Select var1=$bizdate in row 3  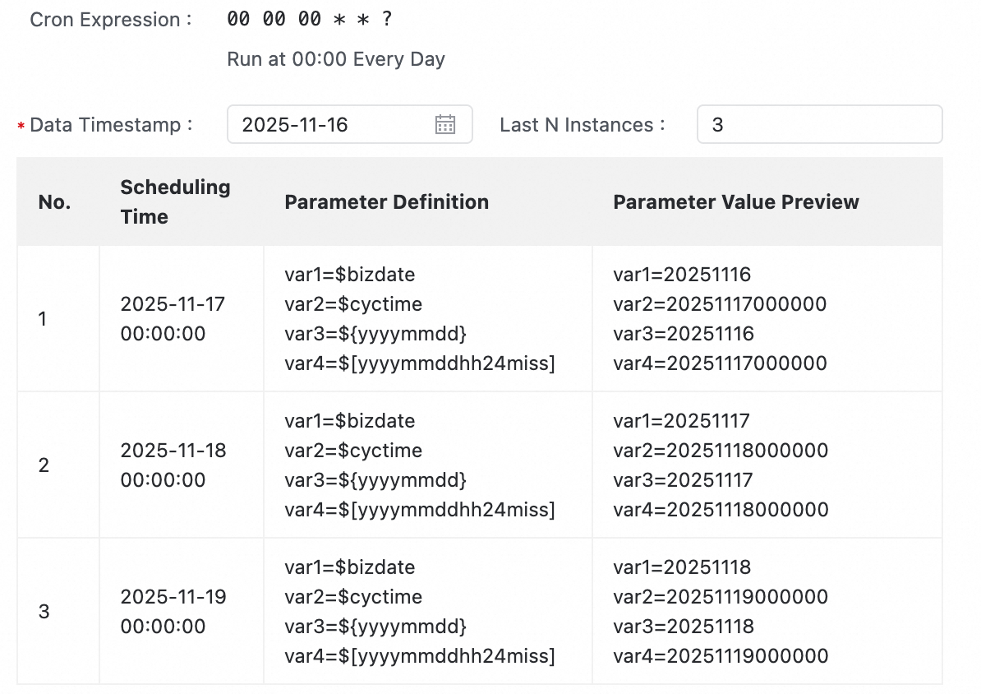(350, 567)
